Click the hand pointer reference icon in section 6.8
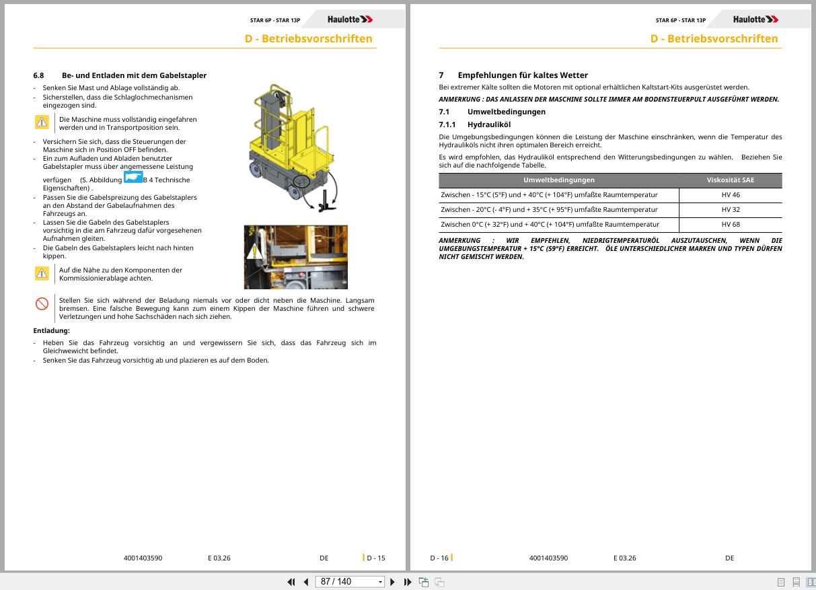This screenshot has width=816, height=590. pos(133,177)
